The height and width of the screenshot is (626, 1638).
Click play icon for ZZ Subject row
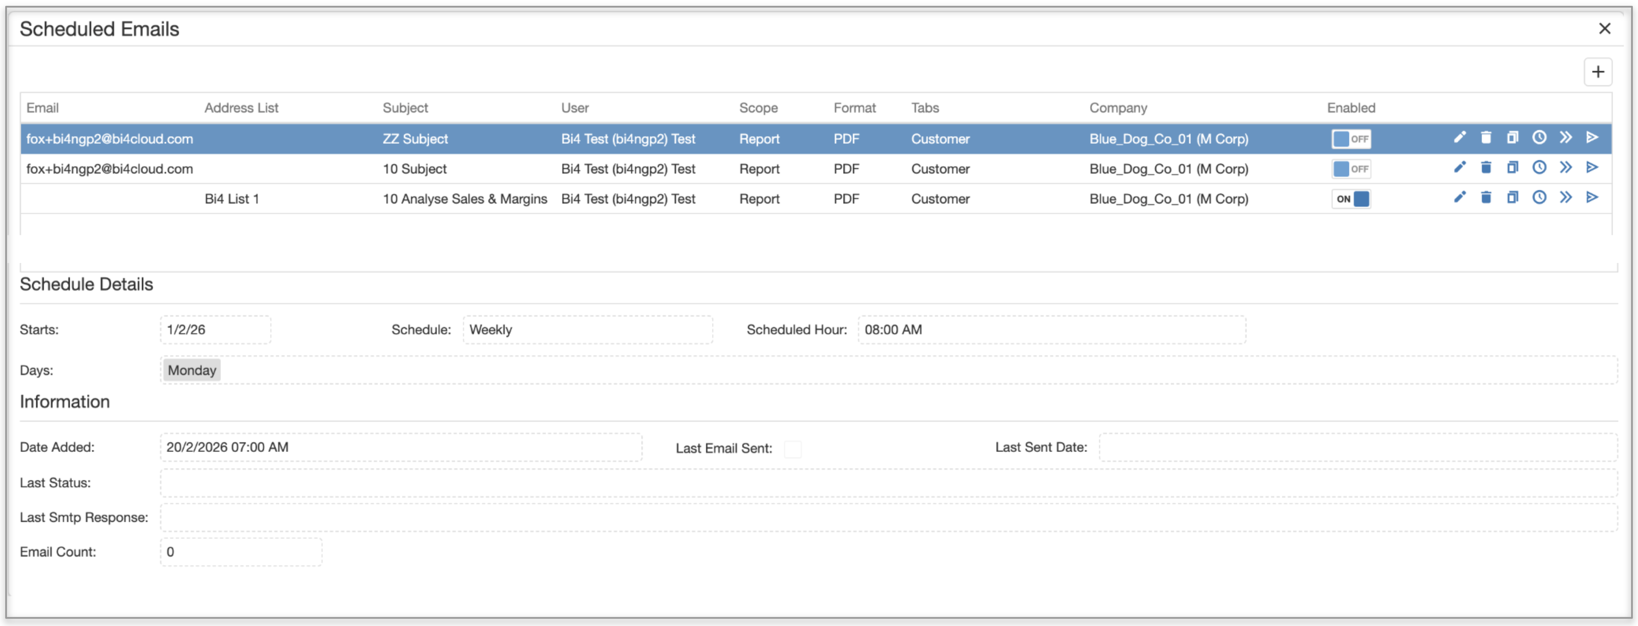1592,138
